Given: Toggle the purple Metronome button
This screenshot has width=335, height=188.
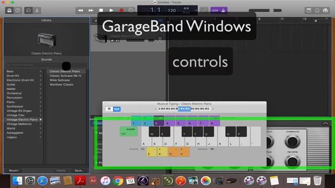Looking at the screenshot, I should 224,10.
